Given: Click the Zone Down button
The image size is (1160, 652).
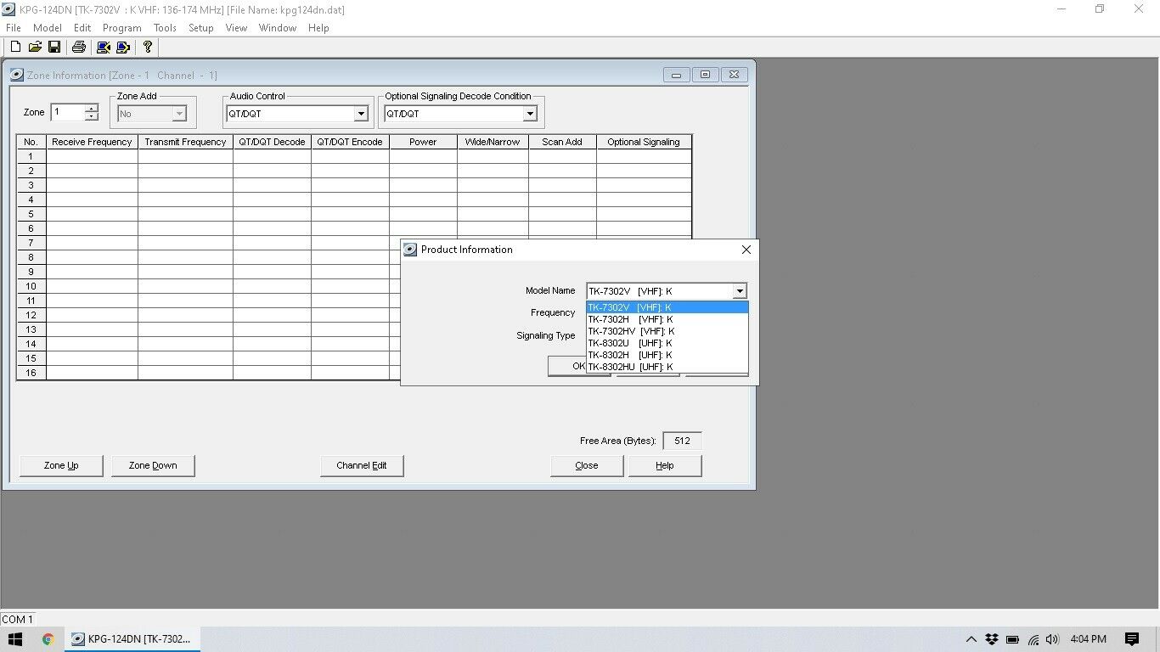Looking at the screenshot, I should click(x=153, y=465).
